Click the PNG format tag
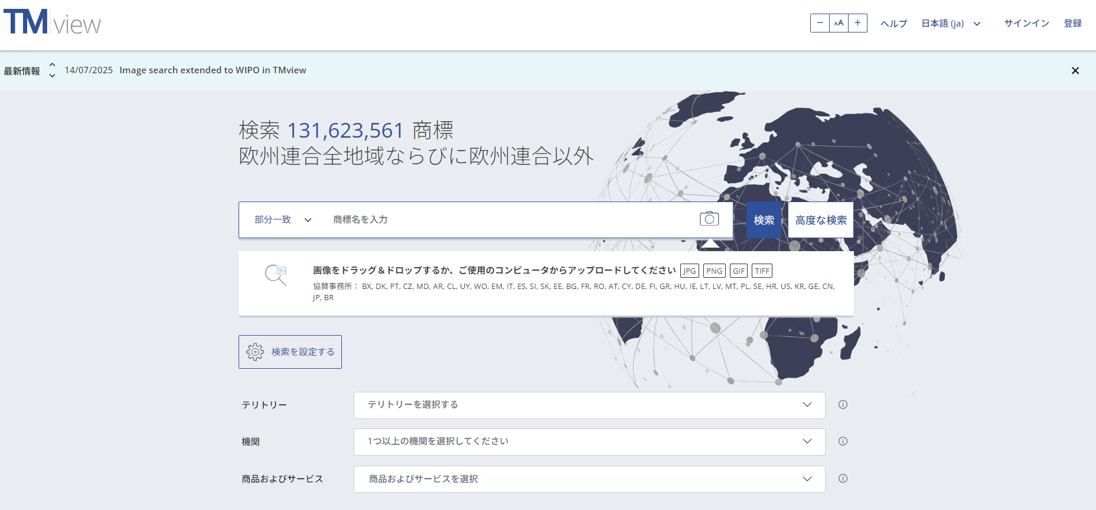This screenshot has width=1096, height=510. (715, 271)
